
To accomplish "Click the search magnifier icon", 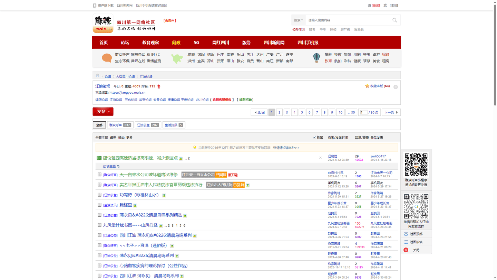I will [394, 20].
